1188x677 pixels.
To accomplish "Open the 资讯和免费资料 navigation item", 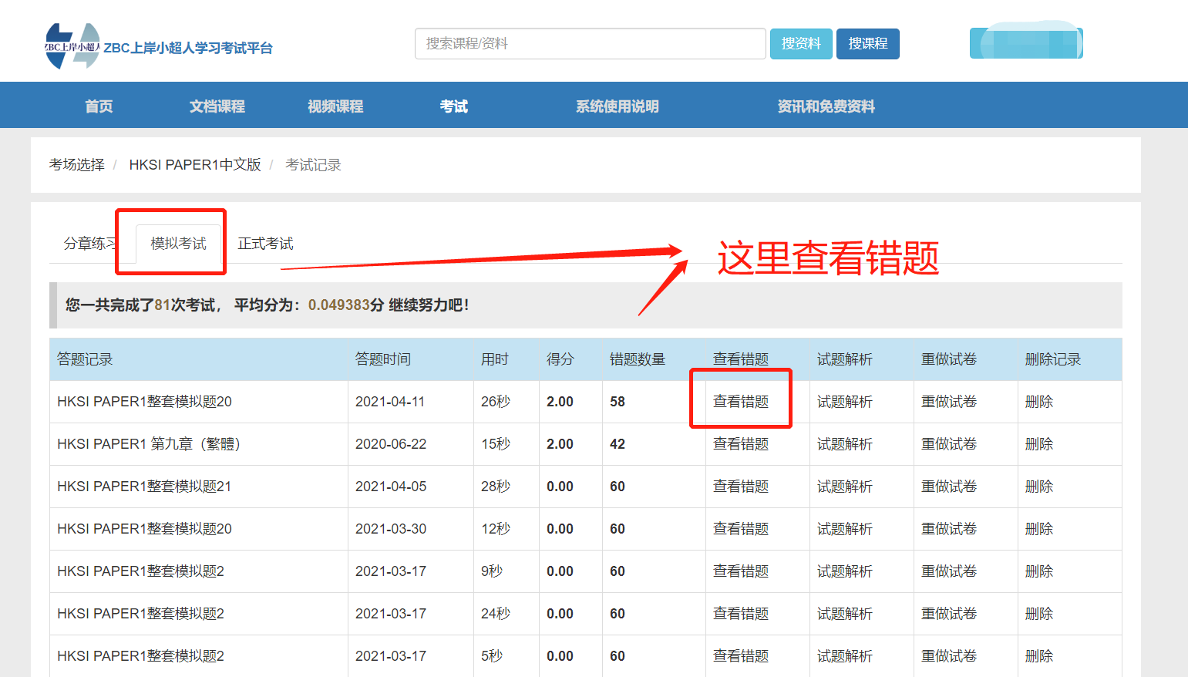I will coord(826,106).
